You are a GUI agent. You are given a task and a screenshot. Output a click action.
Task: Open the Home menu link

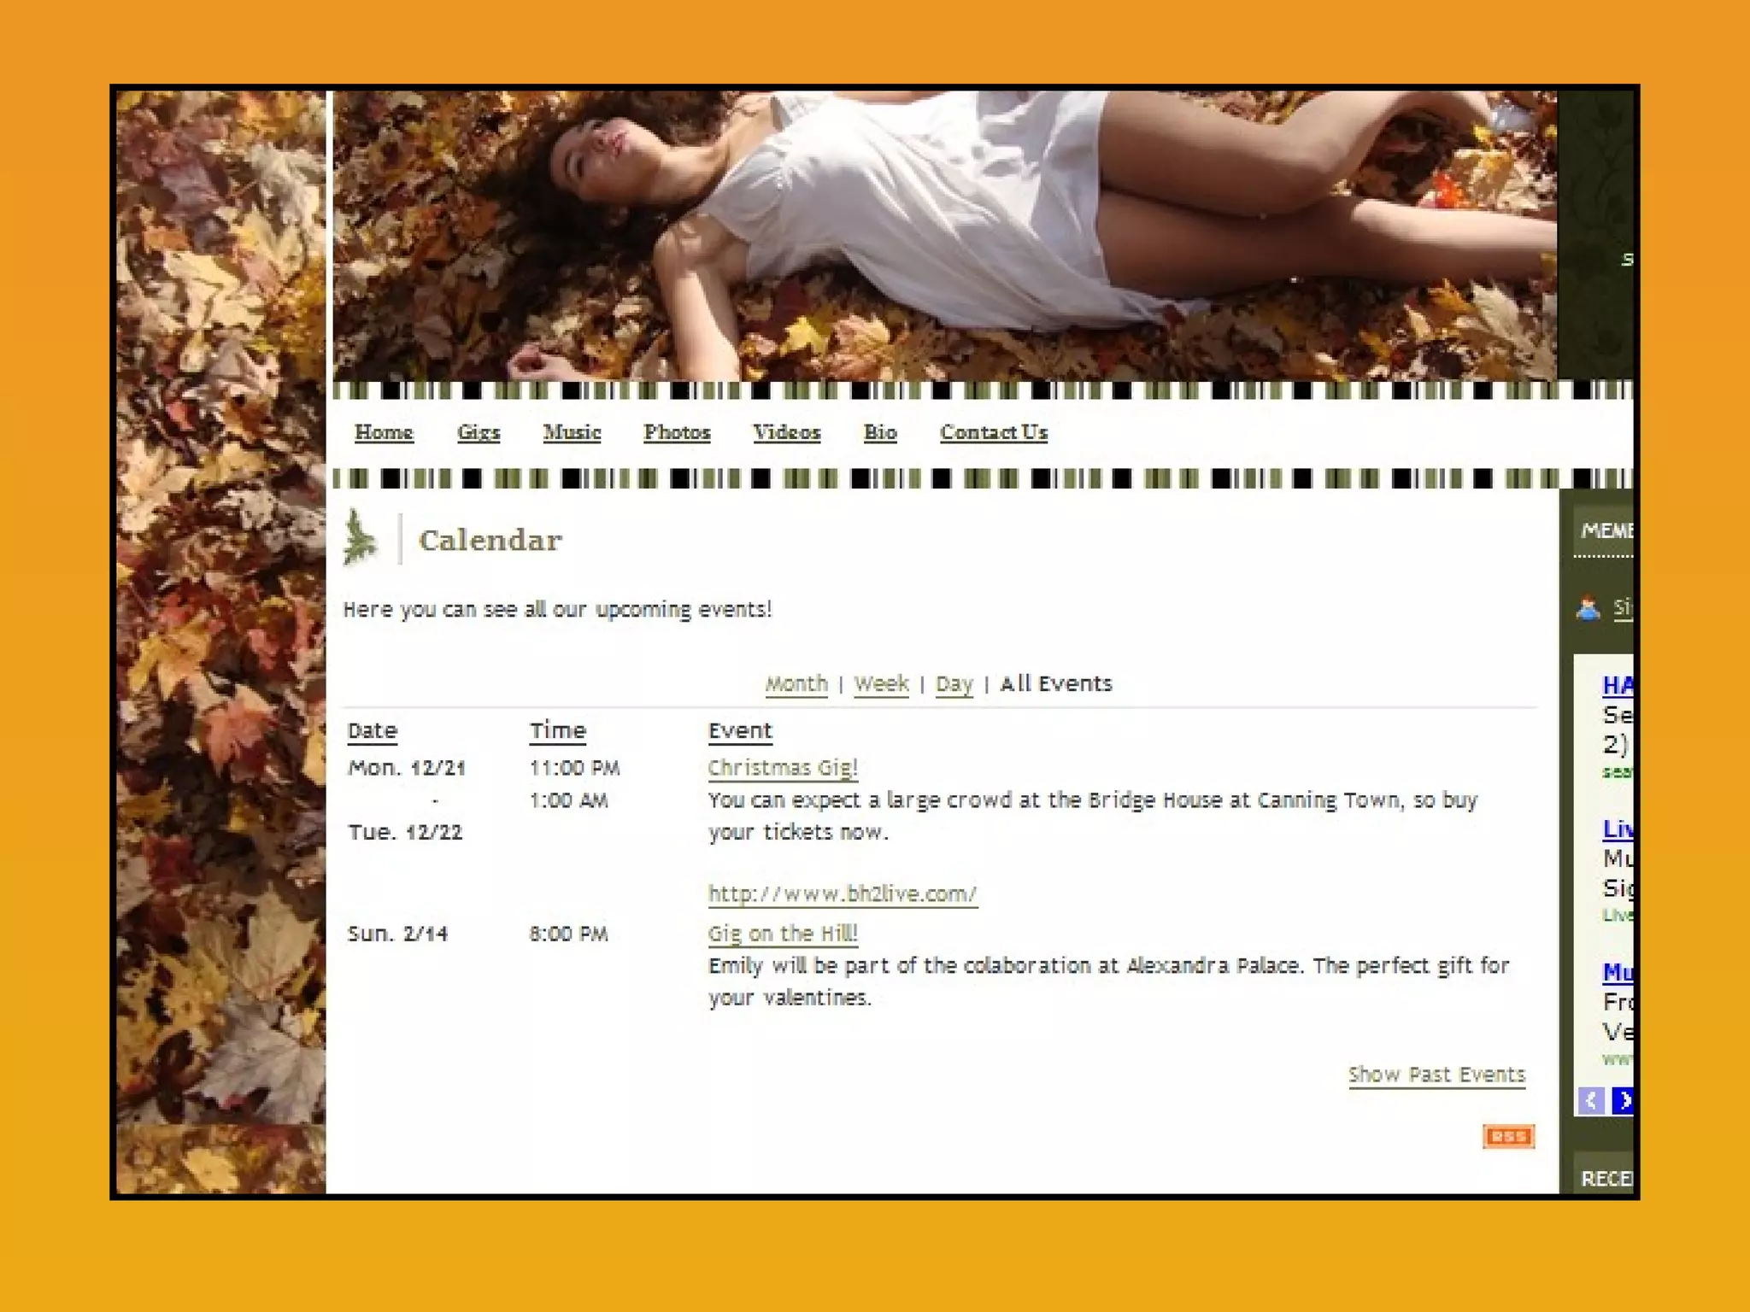pos(384,432)
